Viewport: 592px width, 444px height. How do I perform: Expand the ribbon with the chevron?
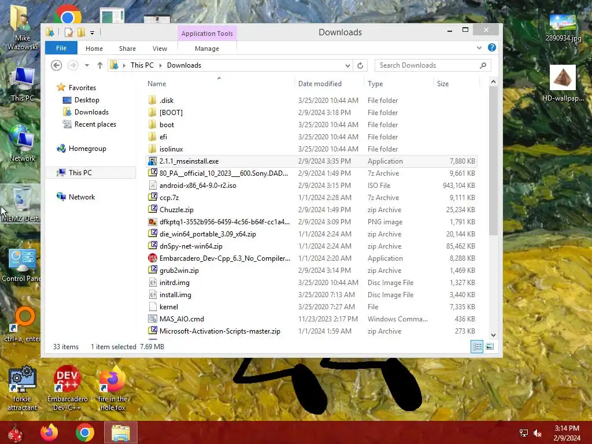tap(479, 47)
